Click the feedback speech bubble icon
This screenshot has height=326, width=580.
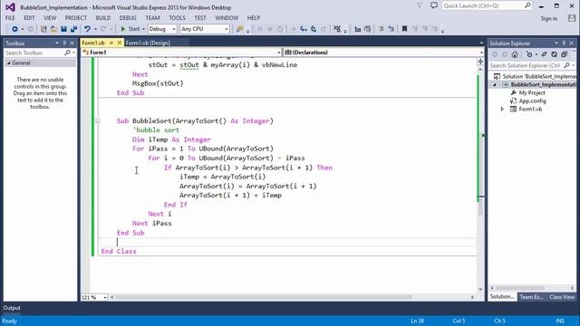434,5
